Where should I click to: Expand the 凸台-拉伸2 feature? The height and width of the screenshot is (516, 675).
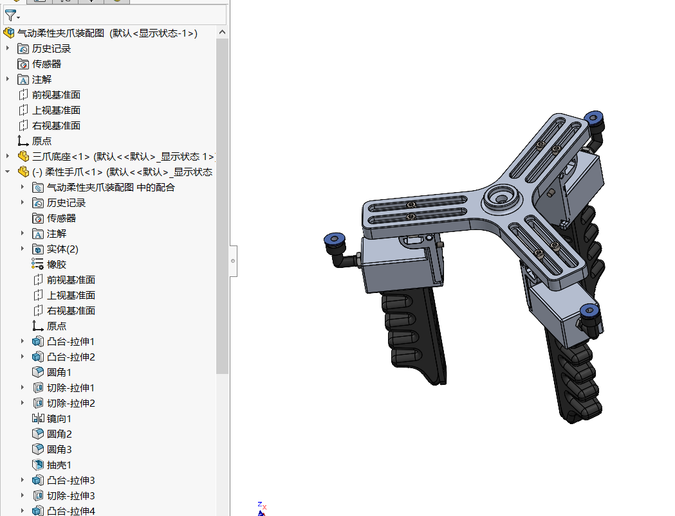pyautogui.click(x=23, y=357)
